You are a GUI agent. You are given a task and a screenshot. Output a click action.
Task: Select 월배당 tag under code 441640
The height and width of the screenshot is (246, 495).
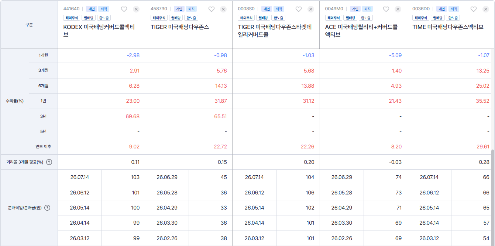coord(89,18)
